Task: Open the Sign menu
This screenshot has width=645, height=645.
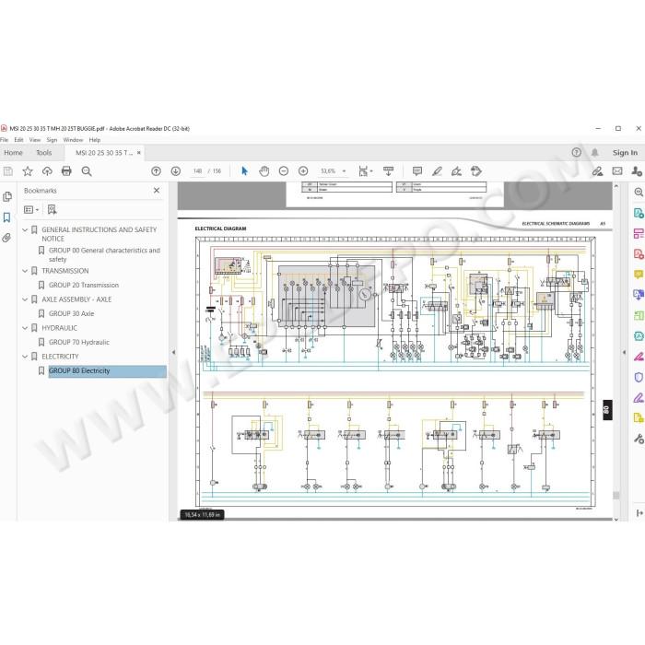Action: [x=52, y=140]
